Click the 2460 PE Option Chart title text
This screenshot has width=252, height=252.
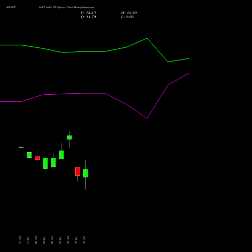click(66, 8)
